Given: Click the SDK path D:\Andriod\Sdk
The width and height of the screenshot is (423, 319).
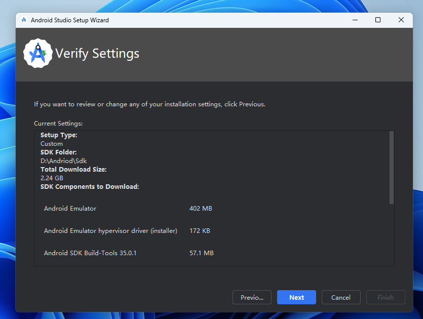Looking at the screenshot, I should (64, 161).
